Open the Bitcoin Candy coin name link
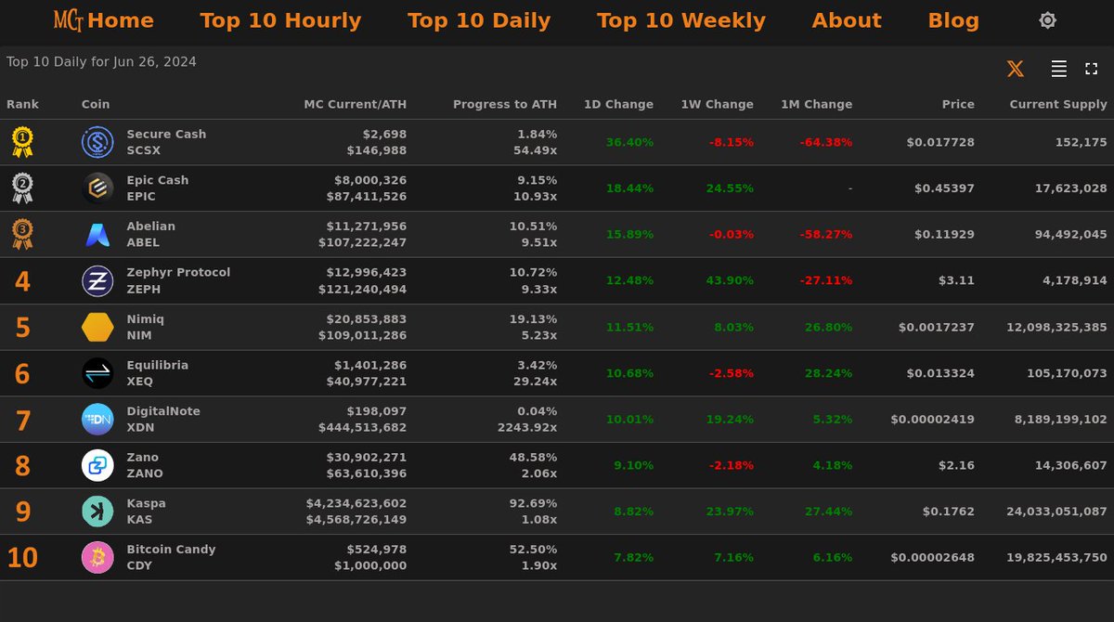This screenshot has height=622, width=1114. [171, 550]
